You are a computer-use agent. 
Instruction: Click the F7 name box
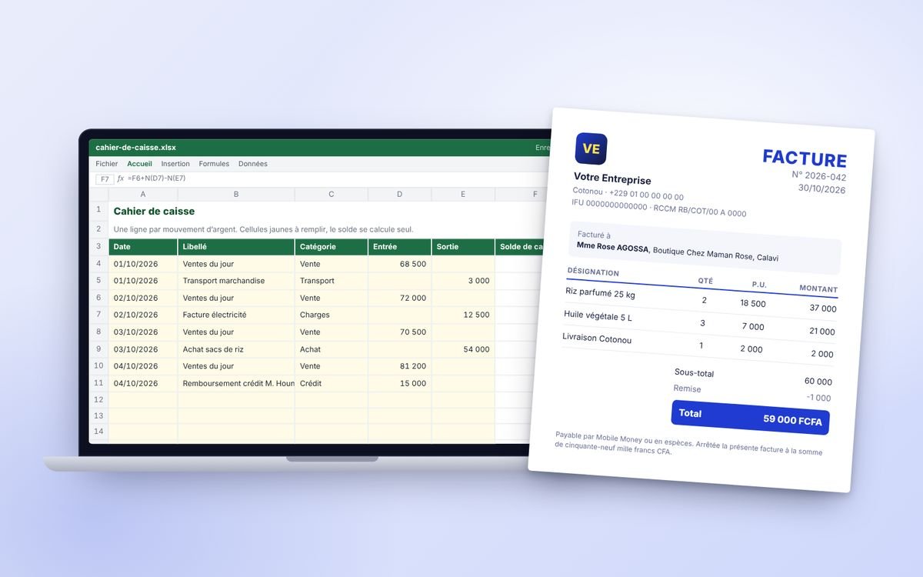tap(105, 178)
